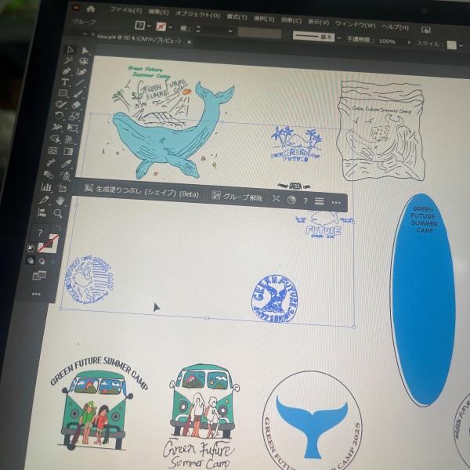Open the brush definition dropdown arrow
The width and height of the screenshot is (470, 470).
339,38
